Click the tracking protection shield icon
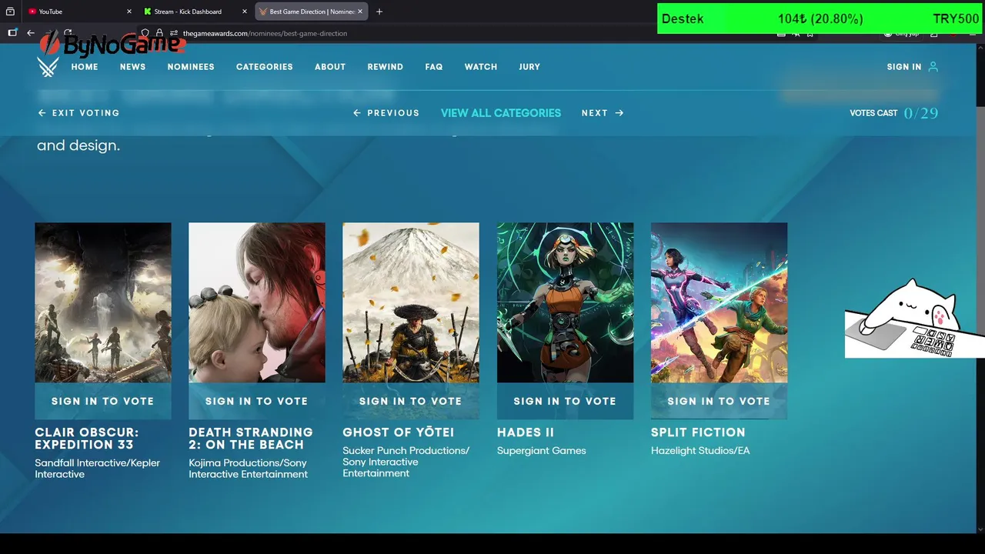Viewport: 985px width, 554px height. tap(145, 33)
